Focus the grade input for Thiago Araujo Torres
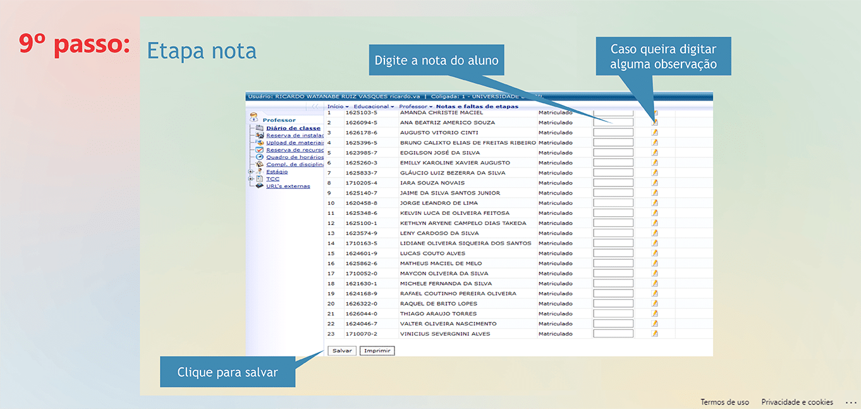The width and height of the screenshot is (861, 409). tap(613, 314)
